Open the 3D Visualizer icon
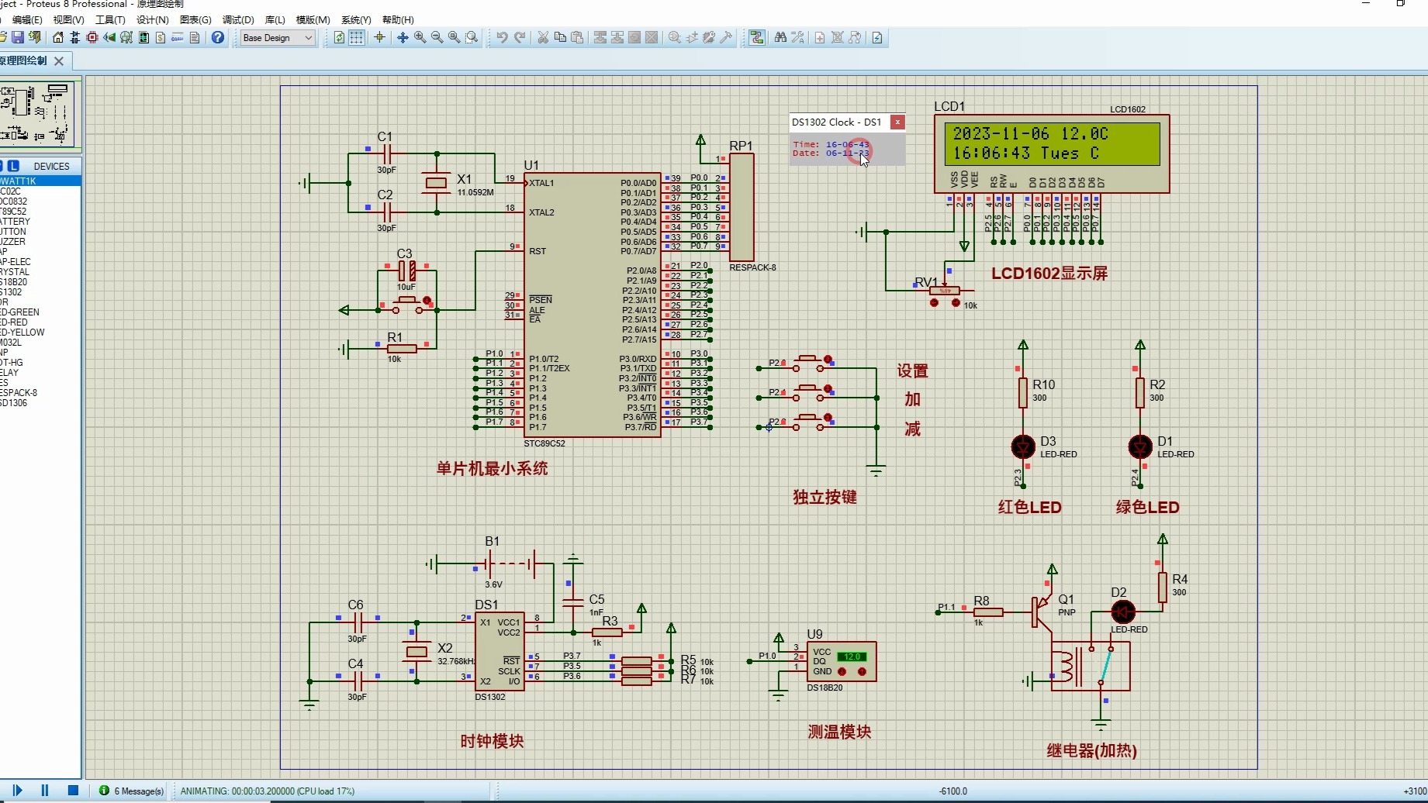This screenshot has height=803, width=1428. pos(109,37)
